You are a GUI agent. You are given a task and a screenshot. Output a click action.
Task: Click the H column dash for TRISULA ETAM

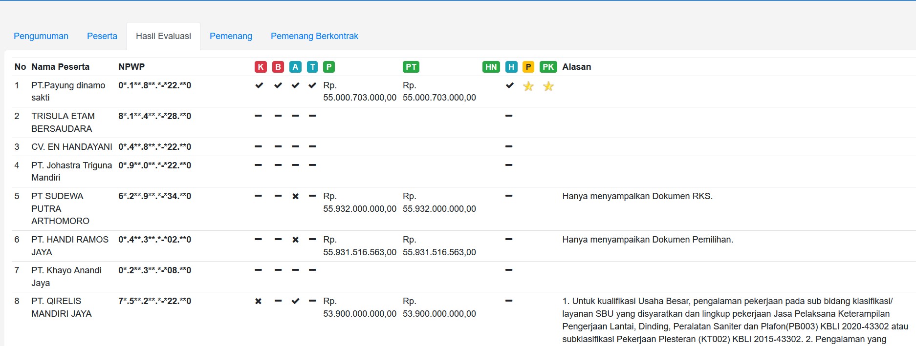(509, 116)
